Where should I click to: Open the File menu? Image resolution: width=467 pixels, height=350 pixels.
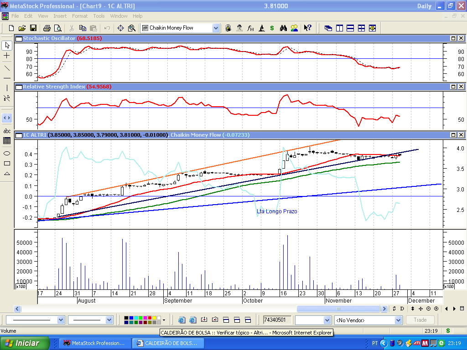click(x=15, y=16)
